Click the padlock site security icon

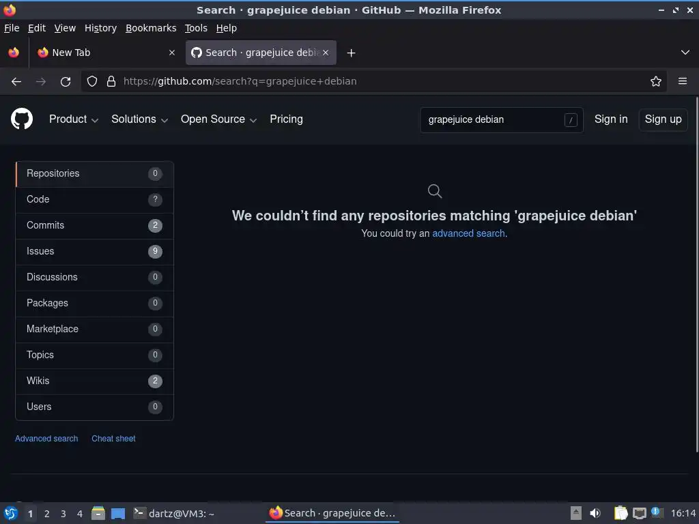click(111, 82)
